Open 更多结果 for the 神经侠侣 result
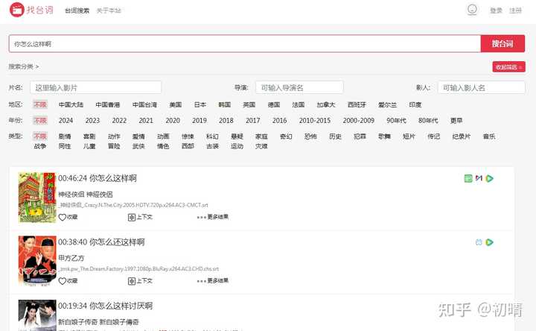 (x=213, y=217)
